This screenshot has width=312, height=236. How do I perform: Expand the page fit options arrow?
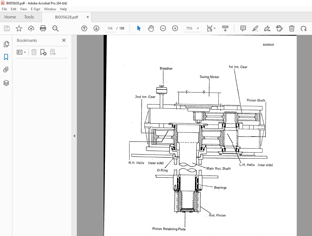point(215,28)
